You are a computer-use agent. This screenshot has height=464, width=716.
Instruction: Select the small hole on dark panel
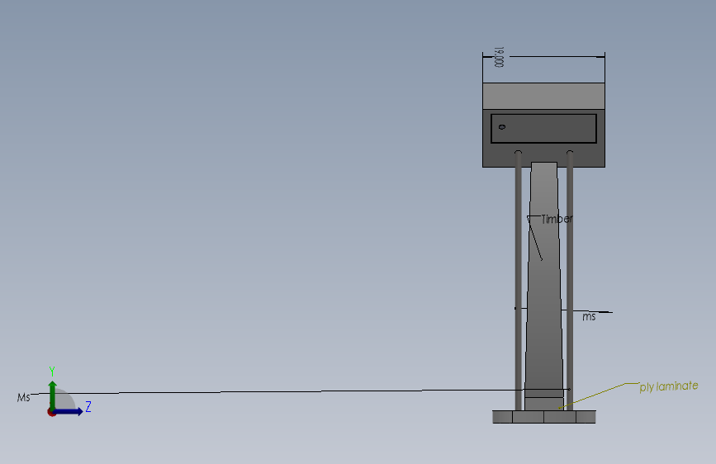click(502, 127)
